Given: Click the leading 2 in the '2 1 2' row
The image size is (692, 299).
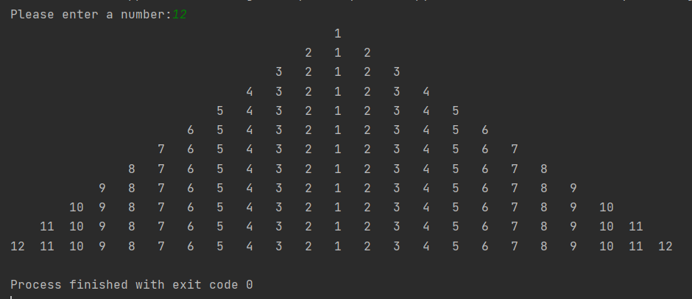Looking at the screenshot, I should (308, 53).
